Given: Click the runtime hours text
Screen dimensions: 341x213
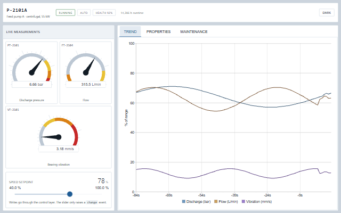Looking at the screenshot, I should (x=132, y=13).
